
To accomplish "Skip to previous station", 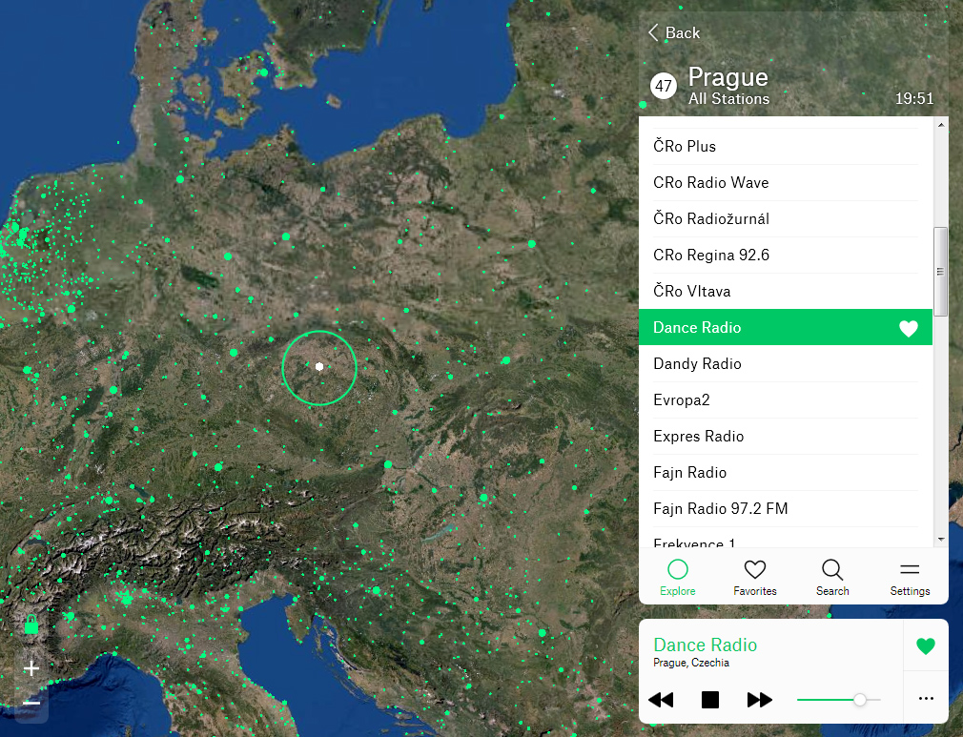I will point(661,700).
